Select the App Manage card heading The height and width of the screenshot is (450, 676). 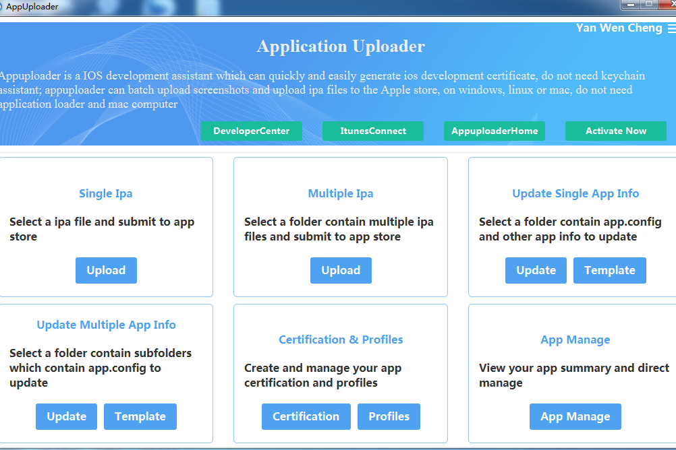coord(575,340)
